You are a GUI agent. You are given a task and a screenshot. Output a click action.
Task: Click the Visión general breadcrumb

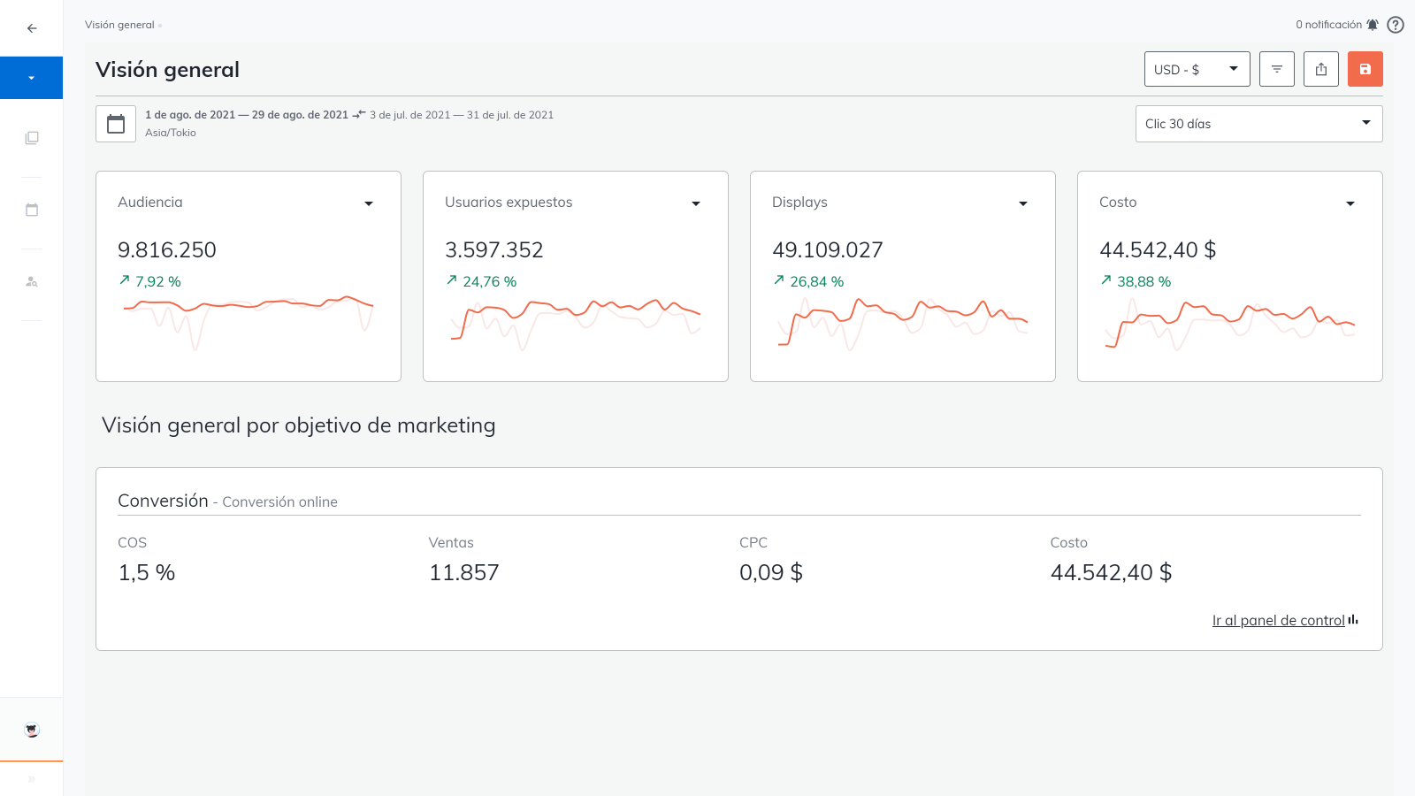[119, 25]
